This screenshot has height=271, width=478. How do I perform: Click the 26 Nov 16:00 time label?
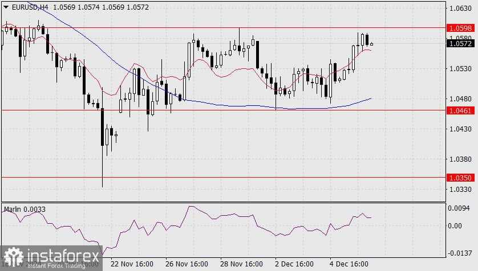point(187,264)
